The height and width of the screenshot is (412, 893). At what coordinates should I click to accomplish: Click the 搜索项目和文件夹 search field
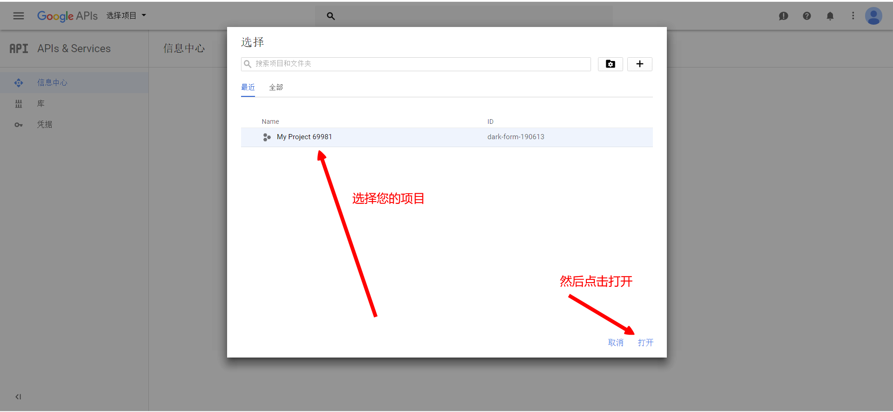click(x=419, y=64)
